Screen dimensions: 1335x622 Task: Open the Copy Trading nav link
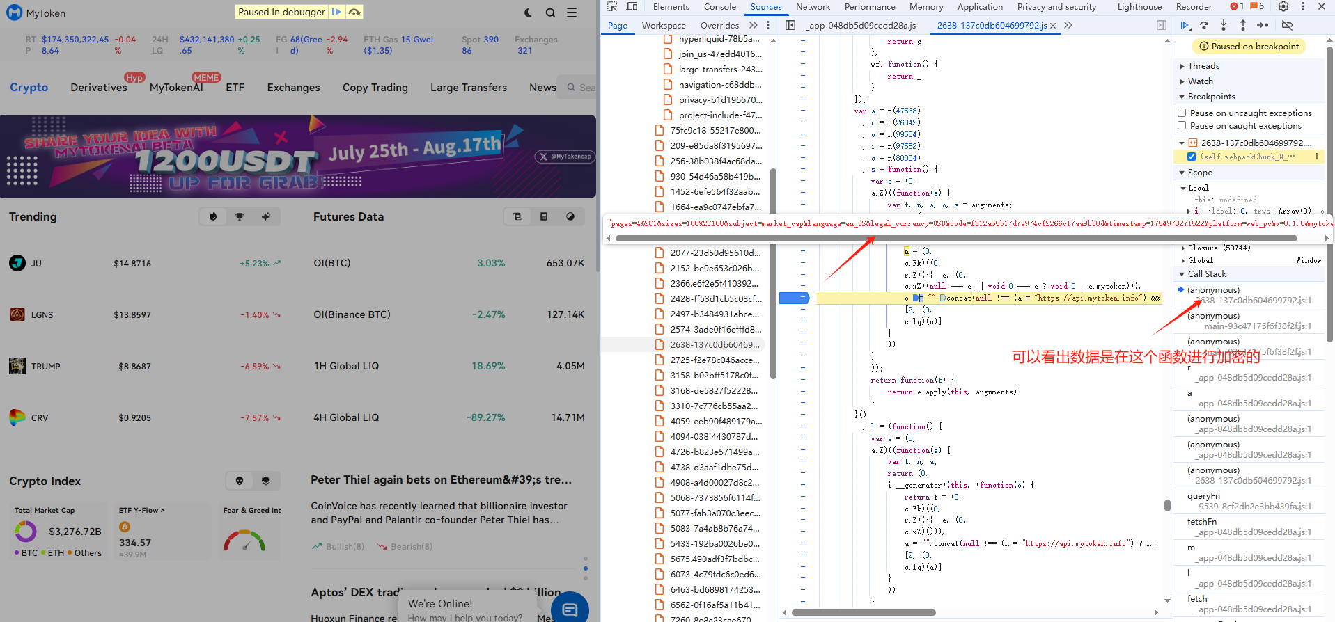click(375, 88)
